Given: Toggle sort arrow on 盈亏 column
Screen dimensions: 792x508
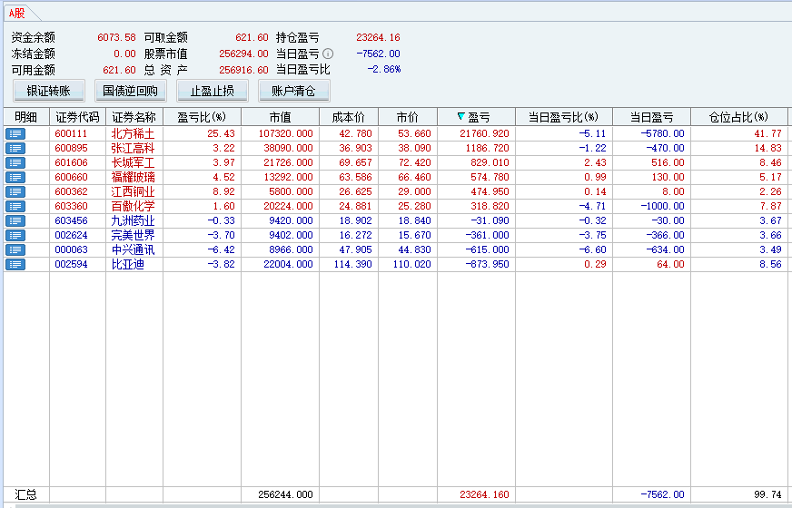Looking at the screenshot, I should coord(461,117).
